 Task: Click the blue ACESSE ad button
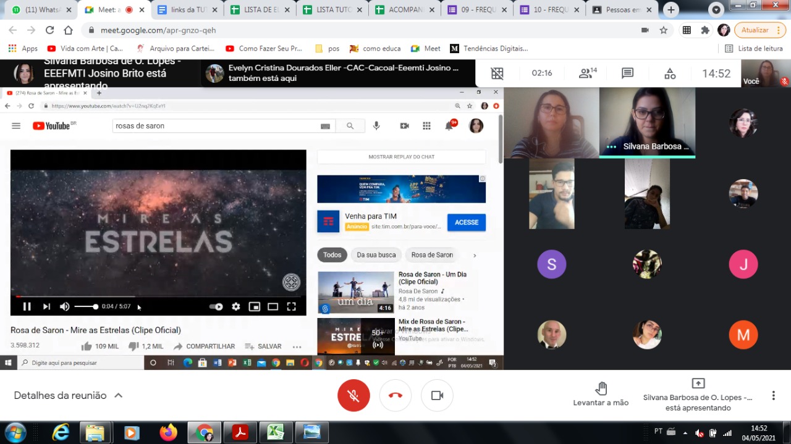coord(467,222)
